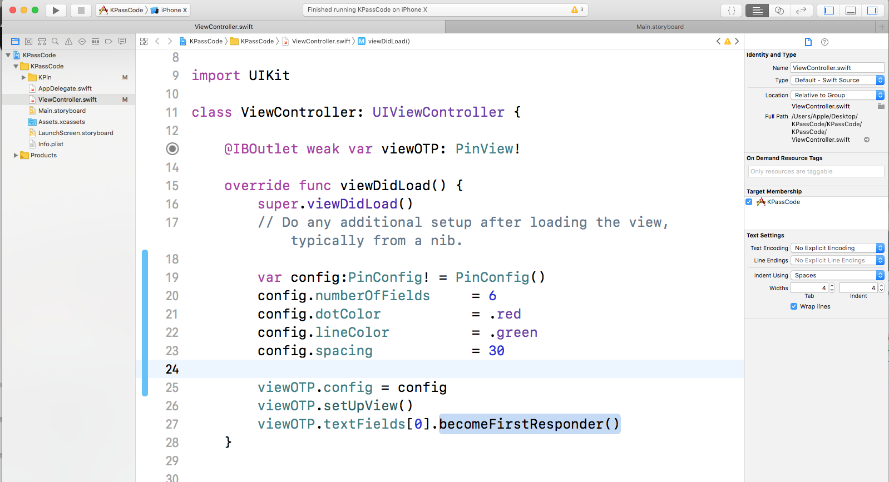Image resolution: width=889 pixels, height=482 pixels.
Task: Switch to the Assistant editor
Action: [779, 10]
